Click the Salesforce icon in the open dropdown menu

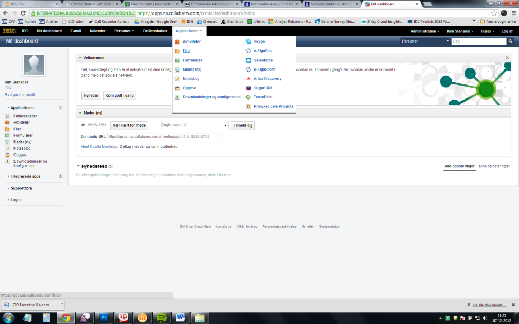pyautogui.click(x=249, y=60)
